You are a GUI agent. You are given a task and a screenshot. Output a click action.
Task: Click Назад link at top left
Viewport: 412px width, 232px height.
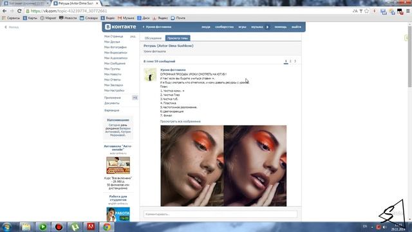click(x=12, y=27)
